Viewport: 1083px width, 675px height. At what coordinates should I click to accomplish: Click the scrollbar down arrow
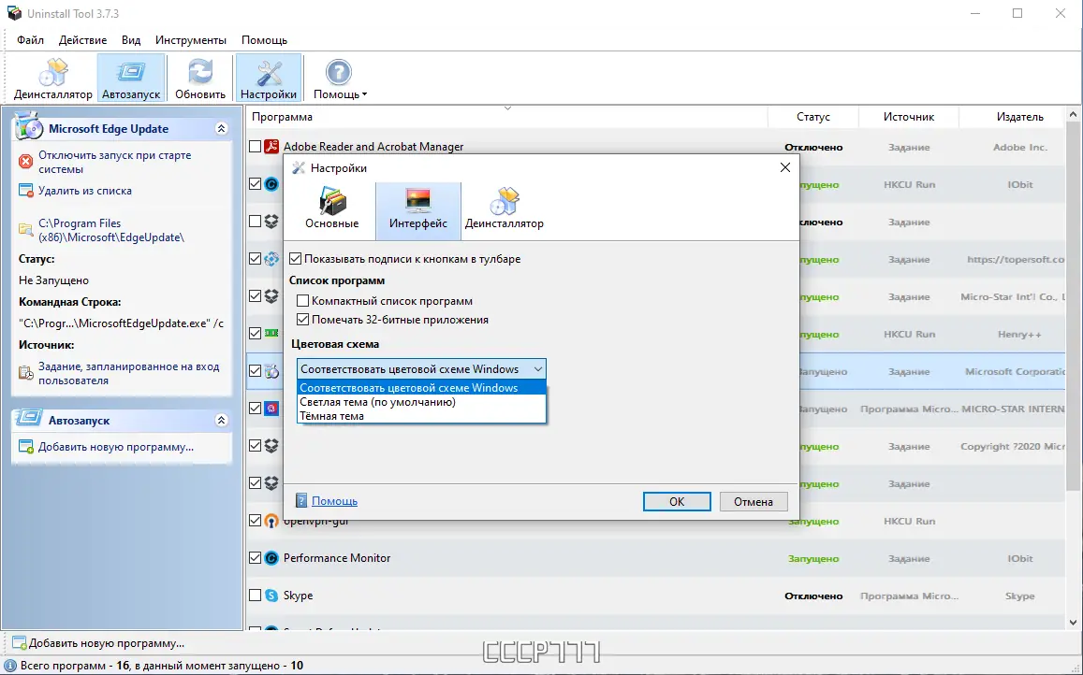[x=1074, y=622]
